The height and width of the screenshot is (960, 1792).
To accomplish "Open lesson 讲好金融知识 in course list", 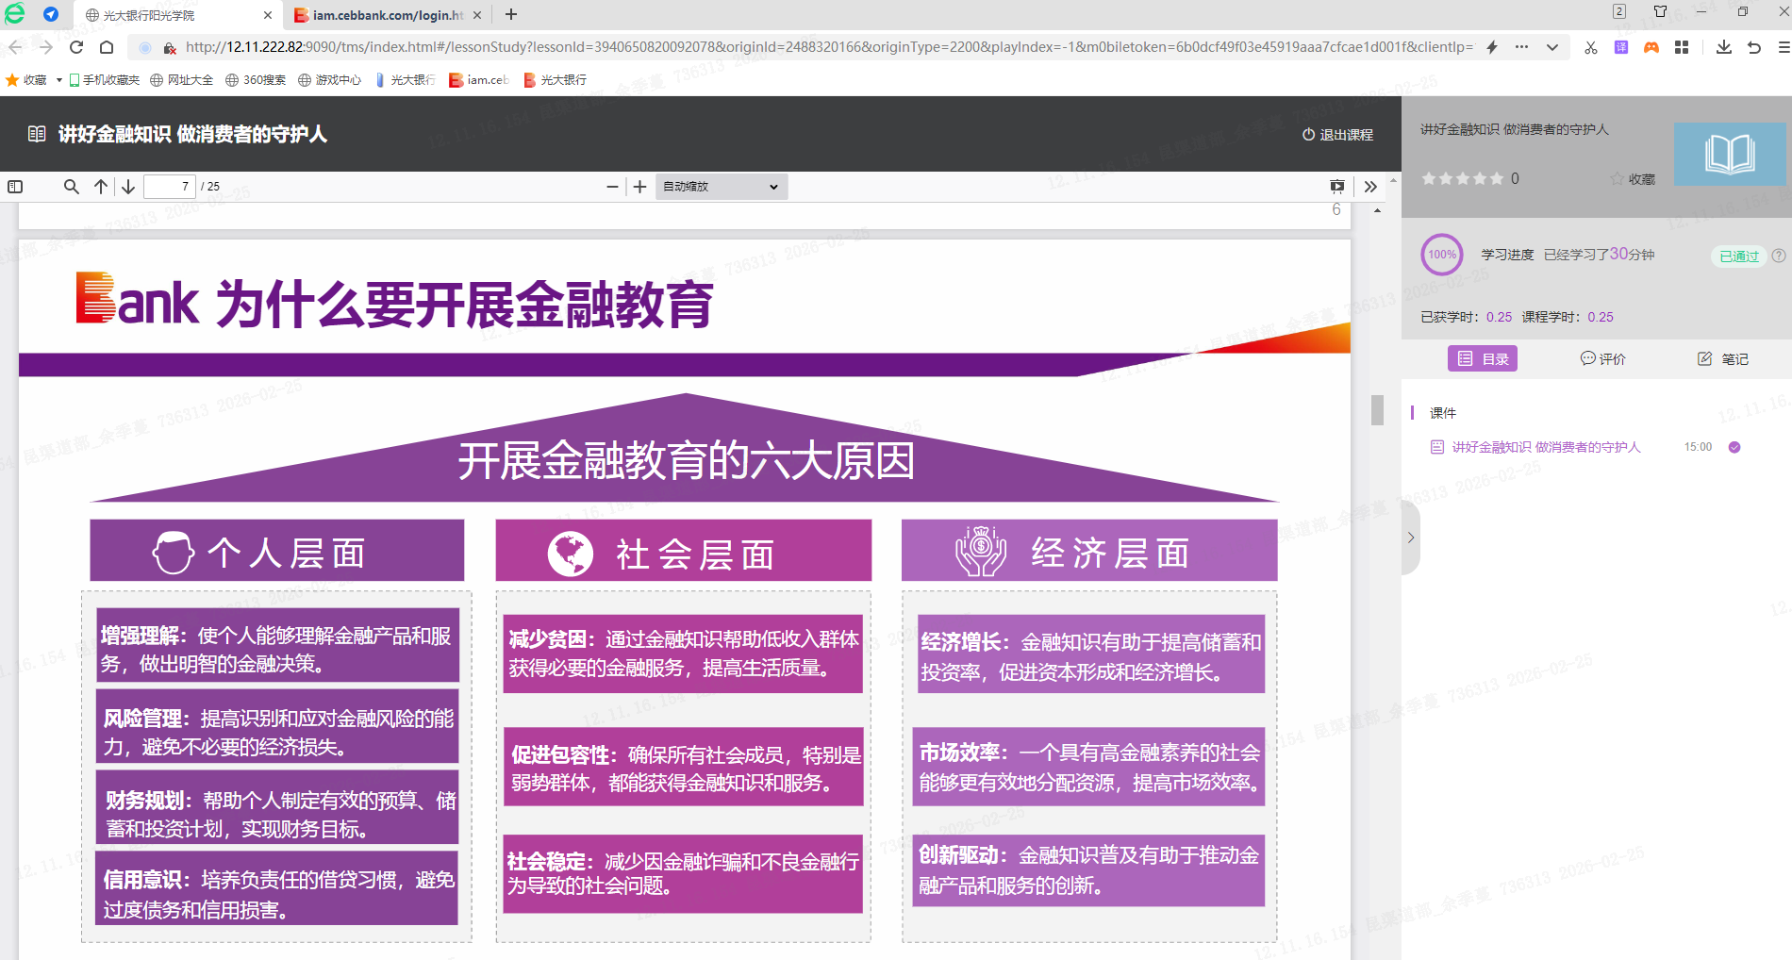I will point(1545,447).
